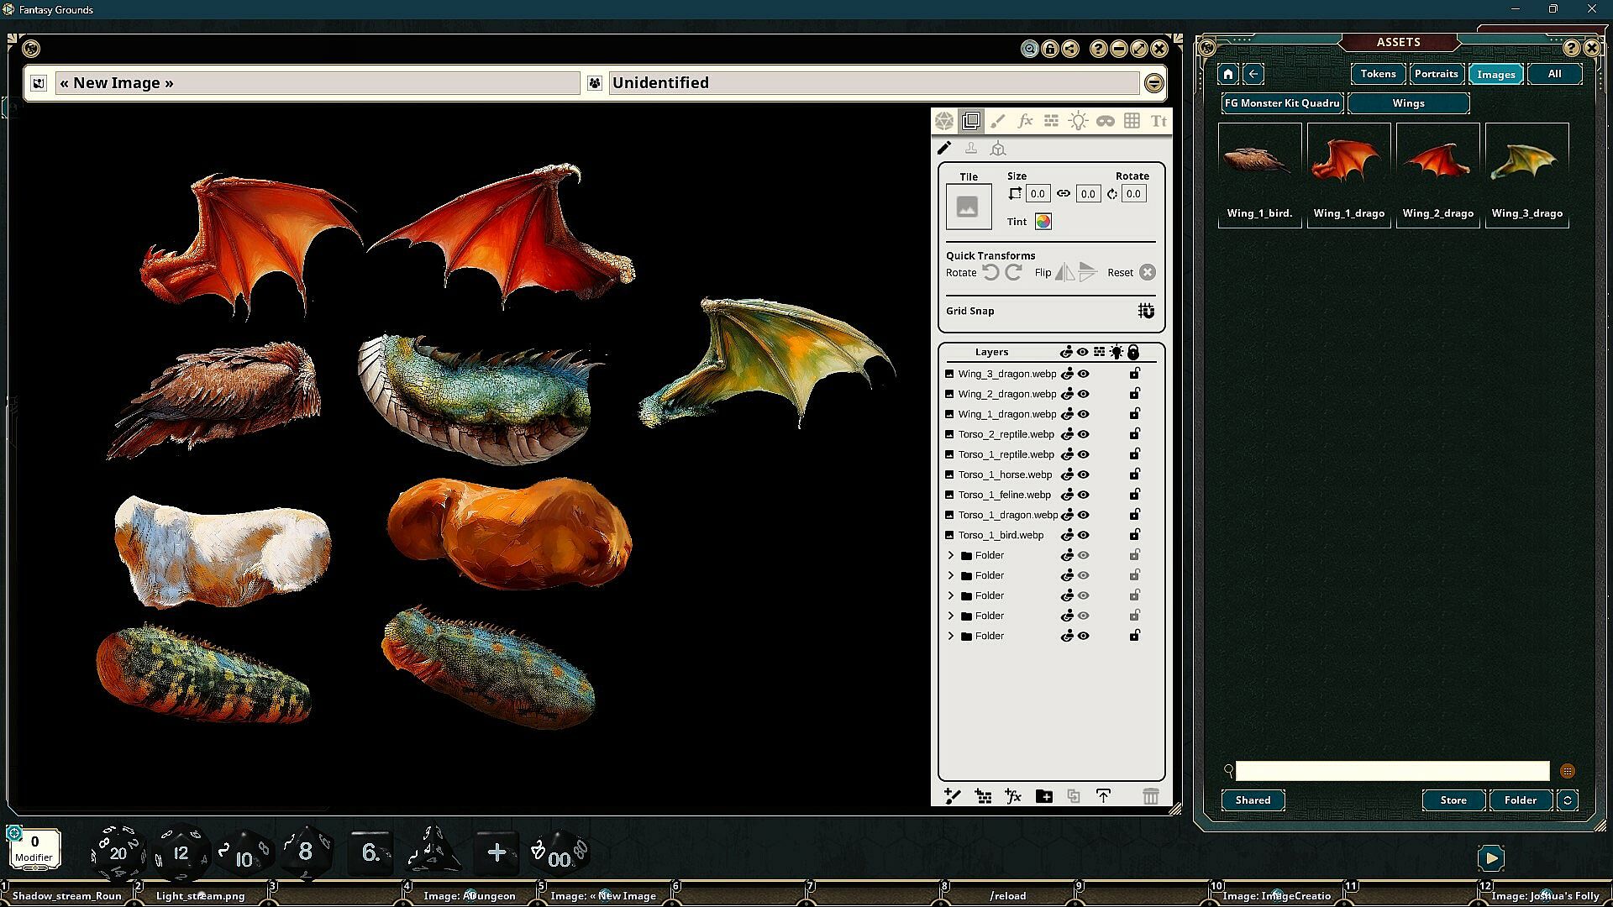Open the grid settings tool

[1132, 122]
